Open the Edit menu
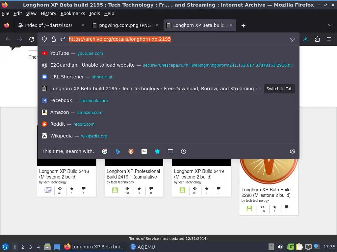The height and width of the screenshot is (252, 337). pos(18,13)
